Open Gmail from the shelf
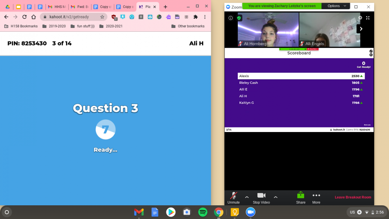The height and width of the screenshot is (219, 389). [139, 212]
